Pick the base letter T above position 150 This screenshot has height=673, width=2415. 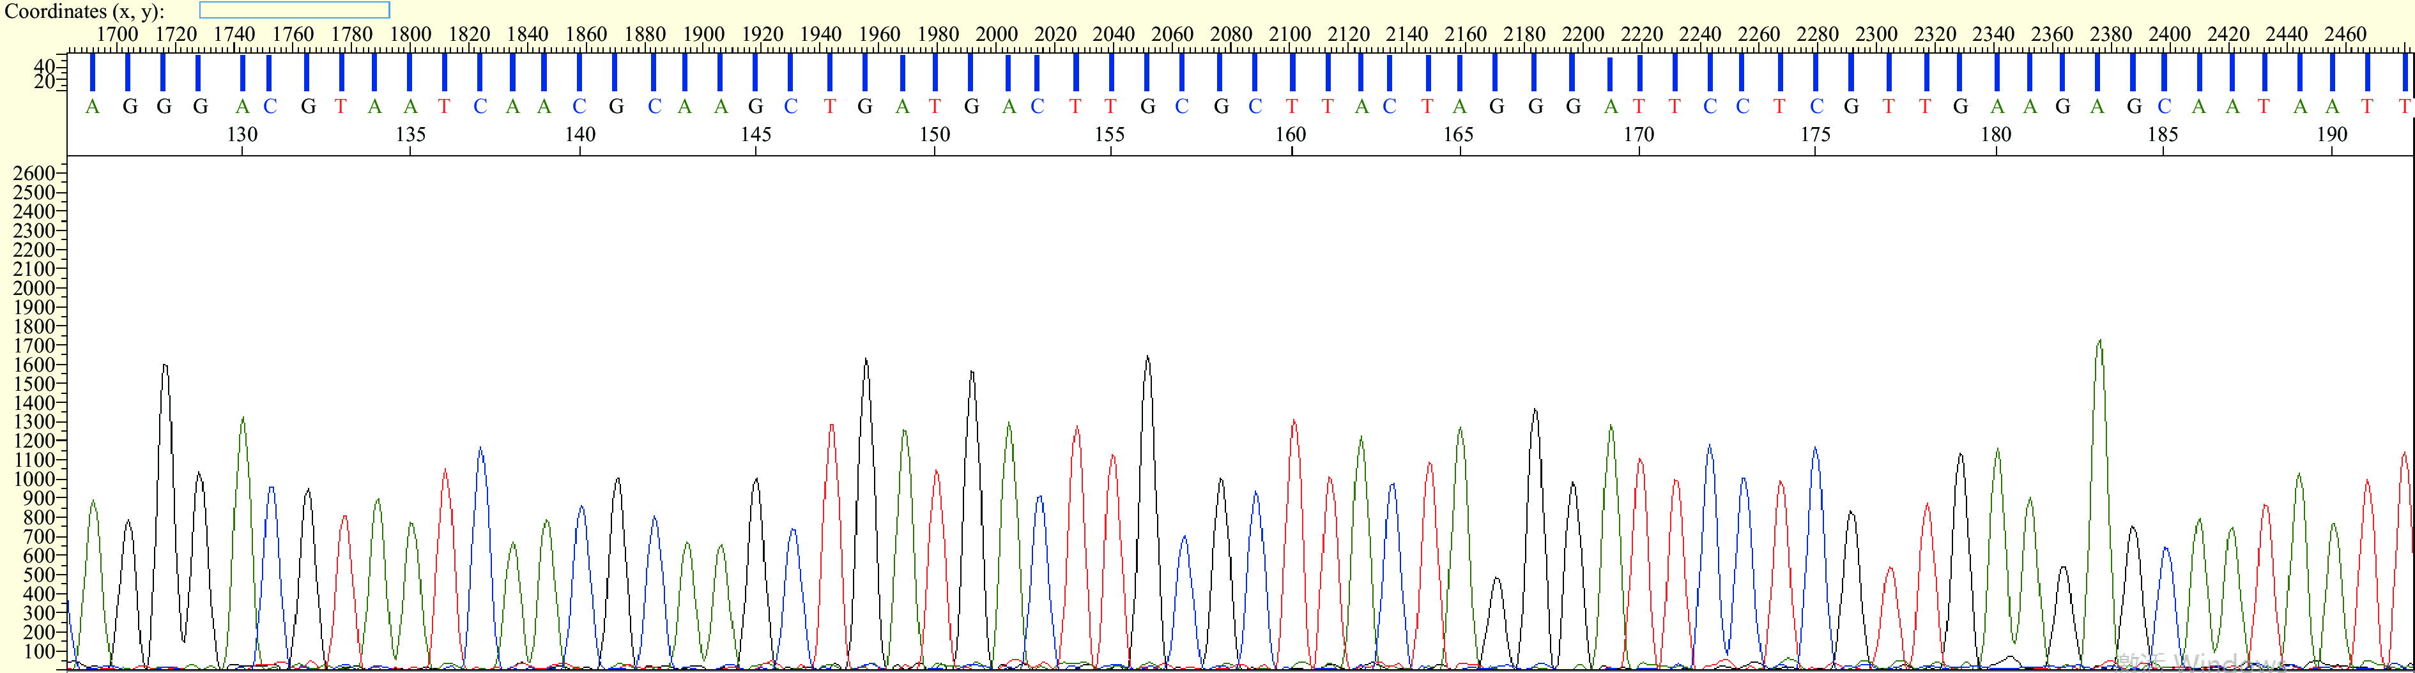click(935, 107)
